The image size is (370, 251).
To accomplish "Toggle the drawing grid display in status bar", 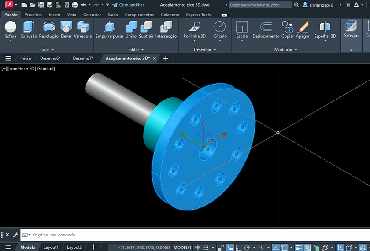I will [198, 247].
